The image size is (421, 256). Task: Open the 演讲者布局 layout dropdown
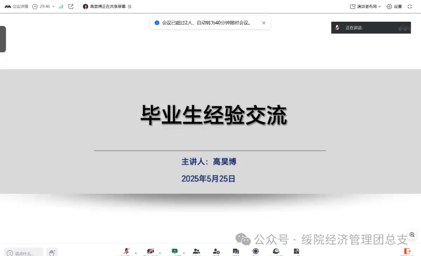point(365,7)
